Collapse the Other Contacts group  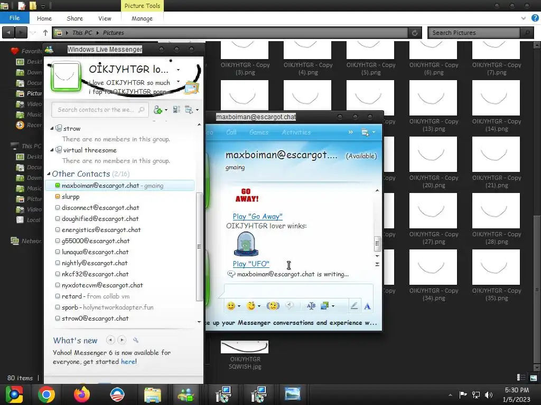[x=49, y=174]
